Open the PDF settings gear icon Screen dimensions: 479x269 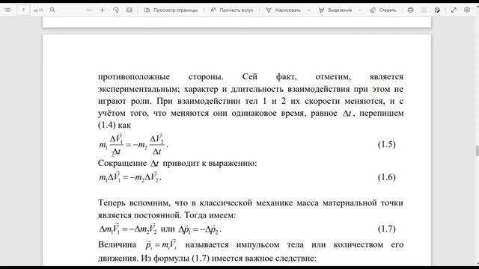(467, 10)
